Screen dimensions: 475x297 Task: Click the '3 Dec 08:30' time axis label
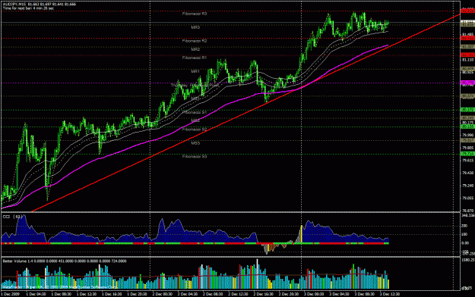pos(365,294)
